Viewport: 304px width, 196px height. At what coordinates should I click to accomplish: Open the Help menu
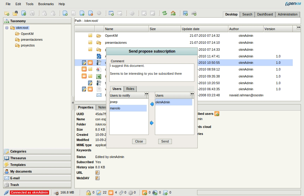pyautogui.click(x=62, y=4)
